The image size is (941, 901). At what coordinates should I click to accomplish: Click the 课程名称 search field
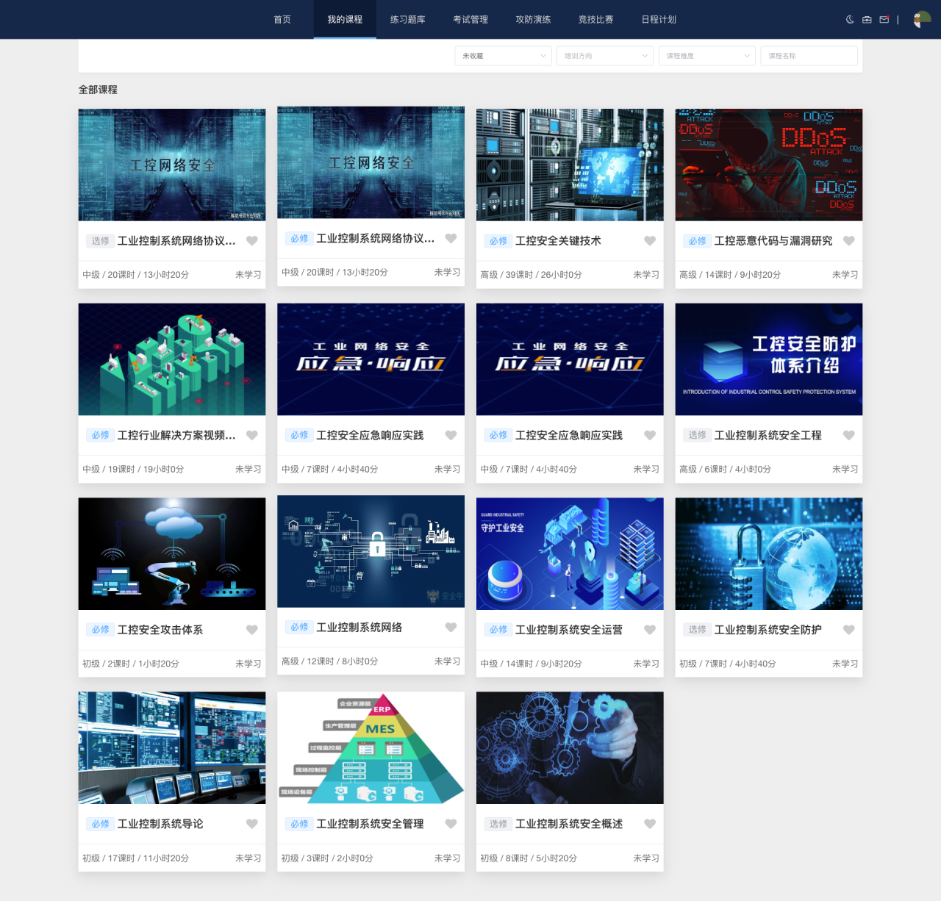[809, 56]
